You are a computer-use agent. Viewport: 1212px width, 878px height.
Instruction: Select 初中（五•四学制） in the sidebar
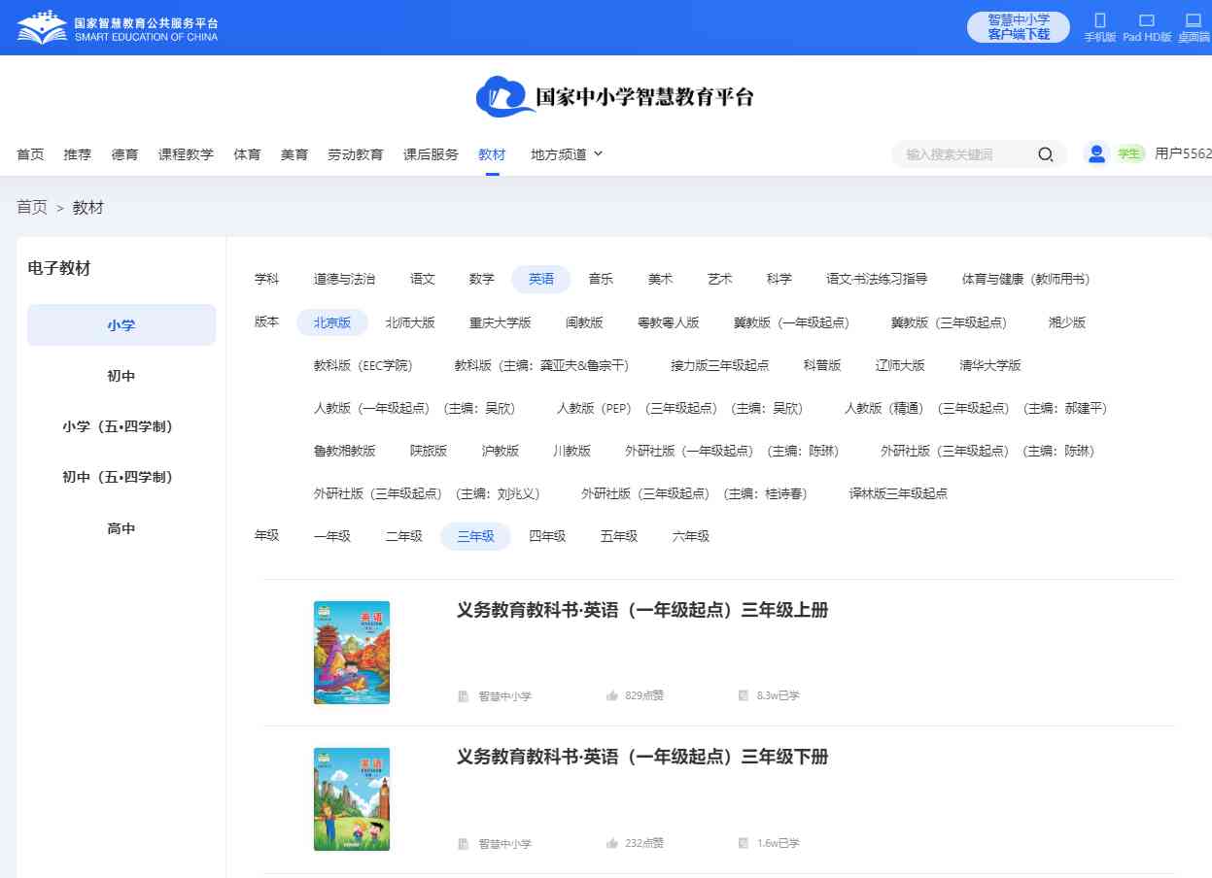click(121, 477)
